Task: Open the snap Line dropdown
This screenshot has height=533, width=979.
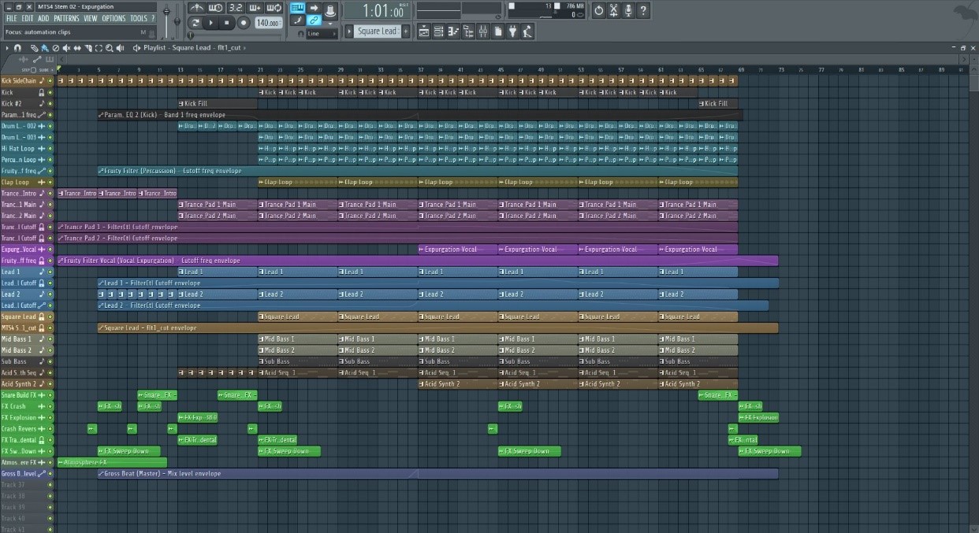Action: click(322, 34)
